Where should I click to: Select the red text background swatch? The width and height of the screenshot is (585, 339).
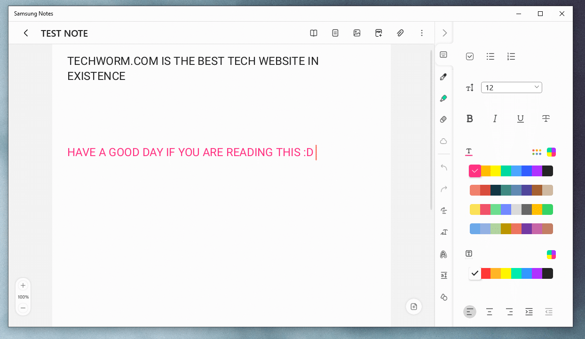[485, 273]
